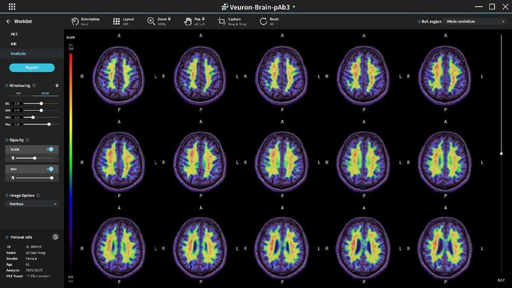Viewport: 512px width, 288px height.
Task: Open the Rainbow colormap dropdown
Action: [32, 204]
